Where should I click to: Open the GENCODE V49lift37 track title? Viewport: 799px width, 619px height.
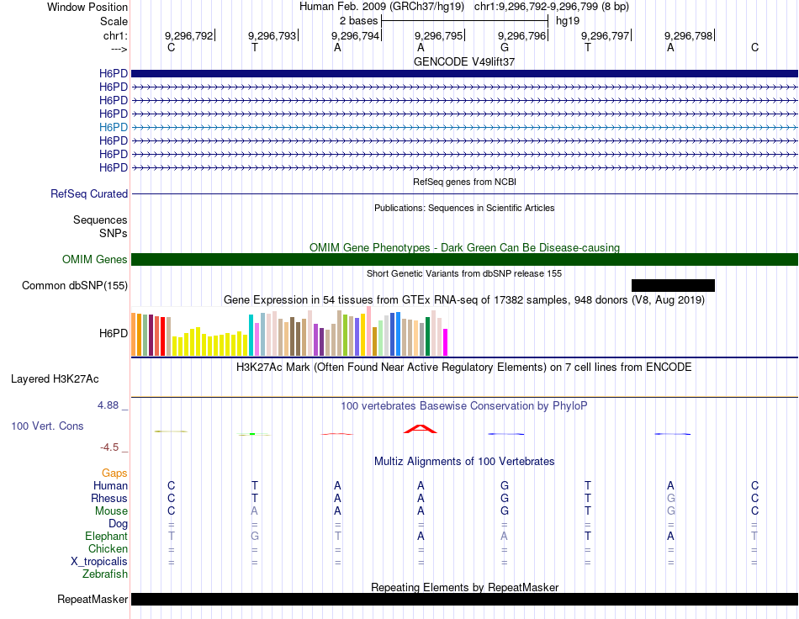[x=464, y=61]
